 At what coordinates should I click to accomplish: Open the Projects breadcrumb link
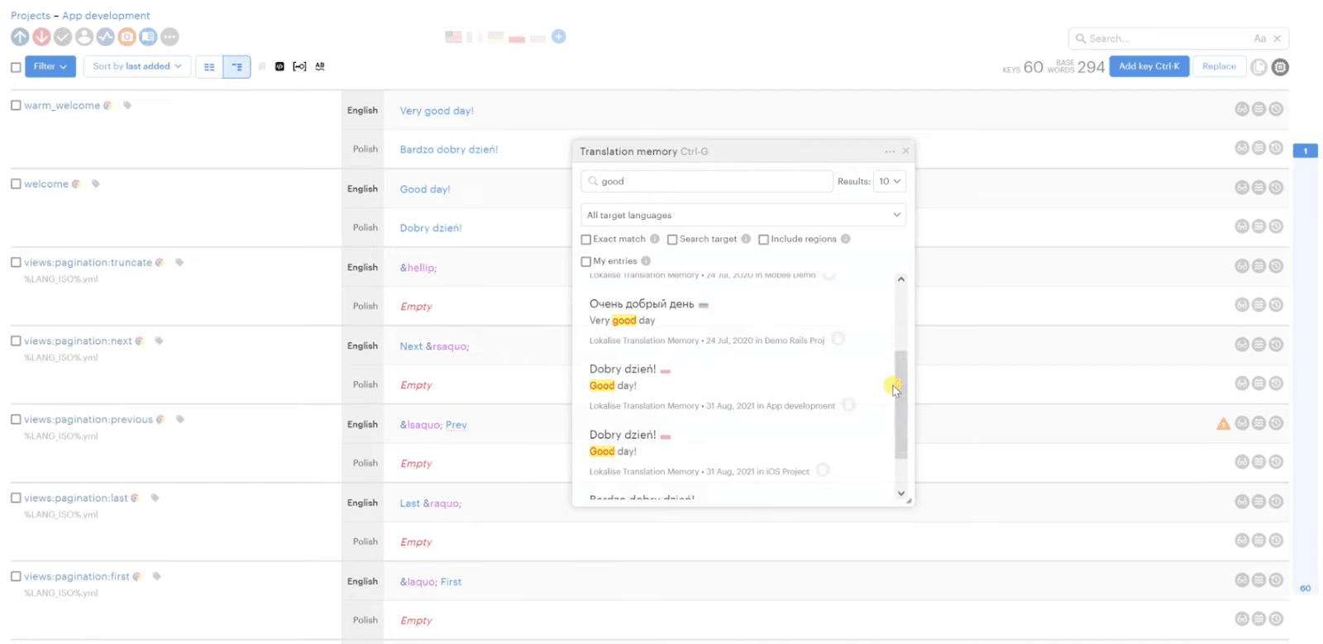pos(31,16)
